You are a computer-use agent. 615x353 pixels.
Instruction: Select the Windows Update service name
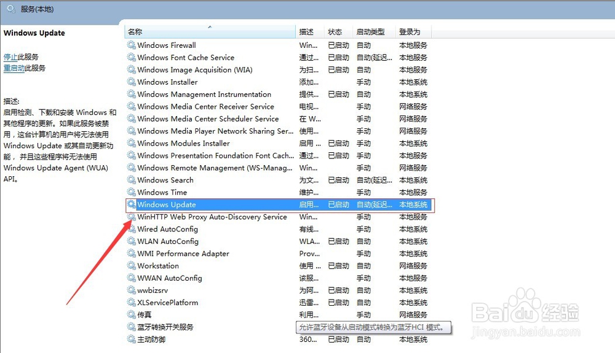click(167, 204)
